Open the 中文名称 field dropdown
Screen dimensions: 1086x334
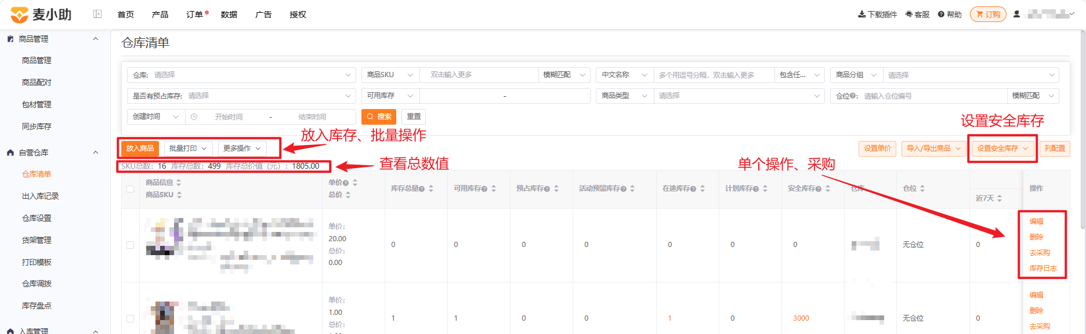coord(625,75)
